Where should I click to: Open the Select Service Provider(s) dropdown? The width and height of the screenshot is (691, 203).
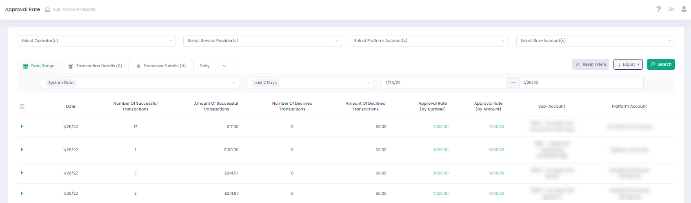pyautogui.click(x=262, y=41)
